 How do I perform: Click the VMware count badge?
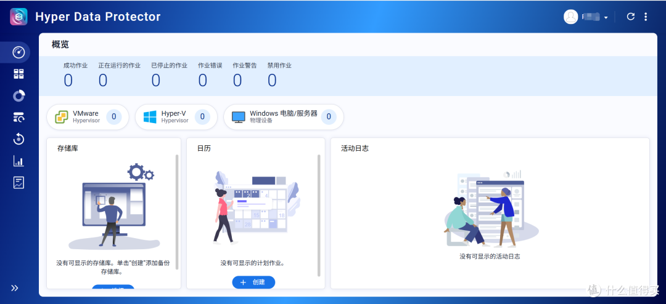114,116
